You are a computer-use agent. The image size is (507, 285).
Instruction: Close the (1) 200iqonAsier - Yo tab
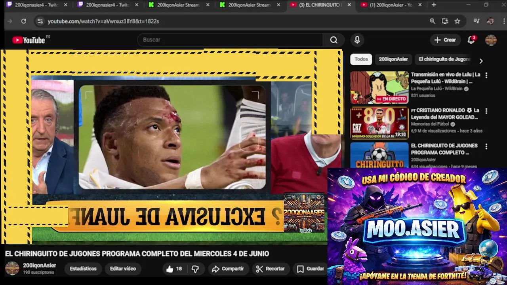click(420, 5)
